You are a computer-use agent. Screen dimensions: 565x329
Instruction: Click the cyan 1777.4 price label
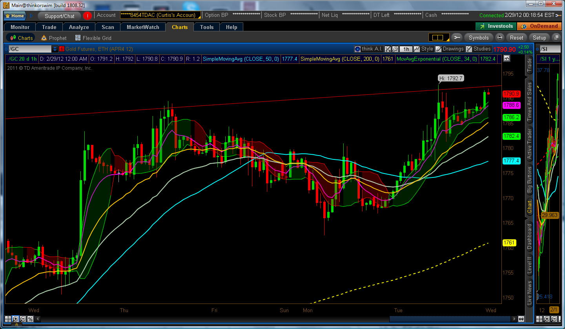(511, 161)
